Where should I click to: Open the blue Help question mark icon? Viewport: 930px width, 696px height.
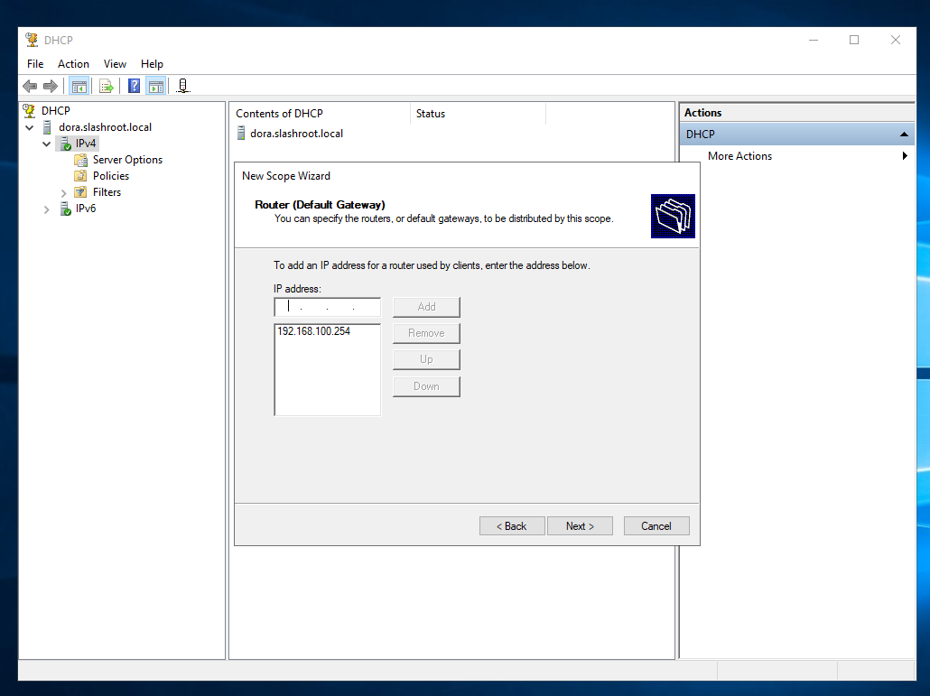click(x=134, y=87)
